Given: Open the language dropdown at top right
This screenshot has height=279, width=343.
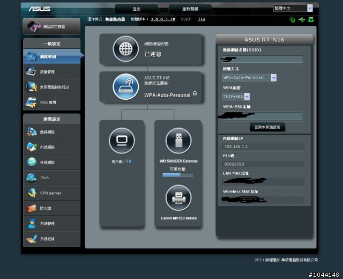Looking at the screenshot, I should click(293, 9).
